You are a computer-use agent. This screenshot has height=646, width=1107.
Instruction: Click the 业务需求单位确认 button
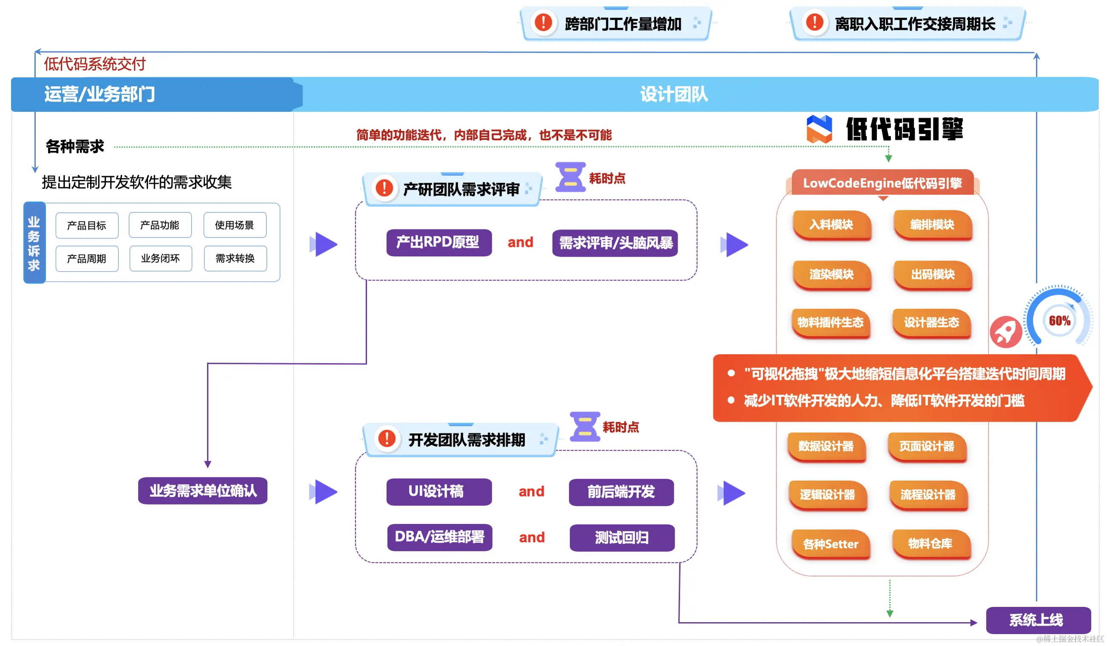coord(202,490)
